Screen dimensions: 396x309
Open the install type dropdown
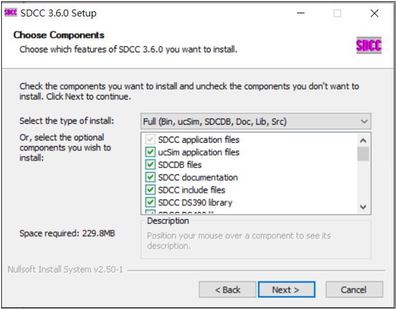pos(256,121)
